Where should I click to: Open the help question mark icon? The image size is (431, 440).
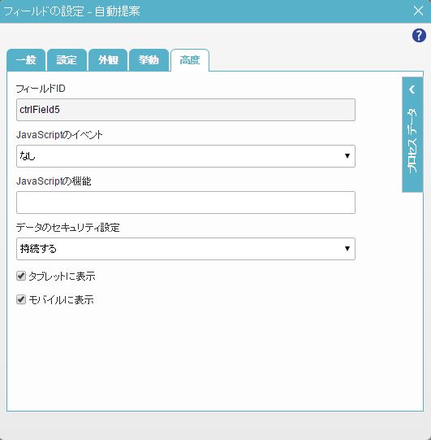coord(419,36)
